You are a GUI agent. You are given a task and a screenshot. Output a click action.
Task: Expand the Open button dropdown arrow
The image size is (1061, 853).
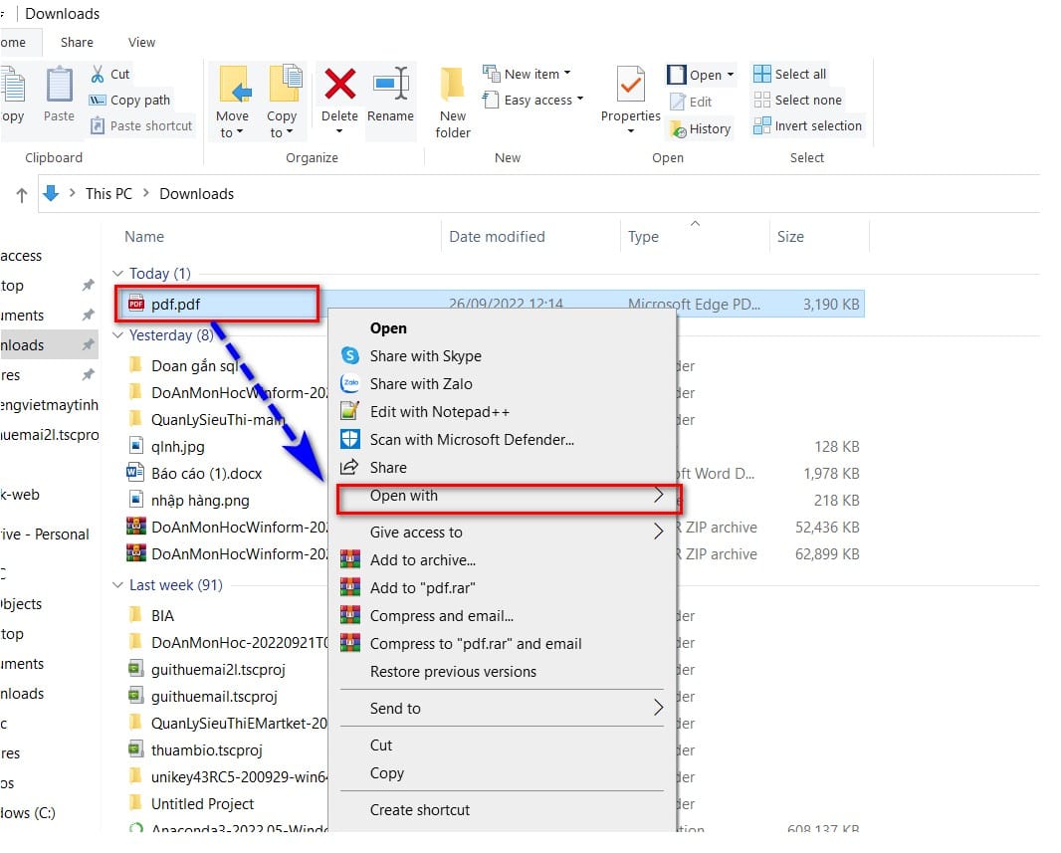[x=731, y=75]
